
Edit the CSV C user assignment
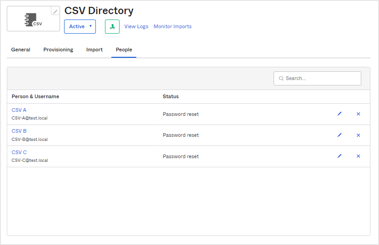click(x=339, y=156)
